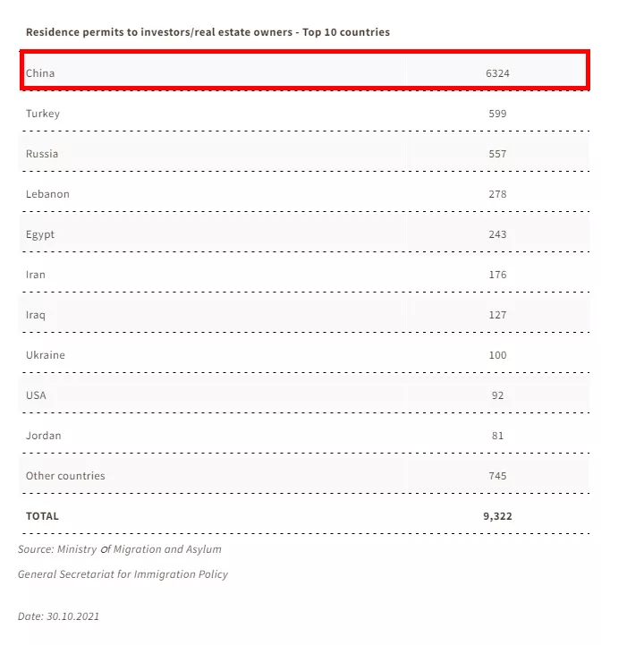
Task: Click the Russia row label
Action: pyautogui.click(x=42, y=154)
